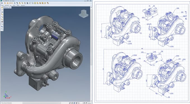Click the second pen icon after the status bar dropdown
Screen dimensions: 190x104
(86, 103)
